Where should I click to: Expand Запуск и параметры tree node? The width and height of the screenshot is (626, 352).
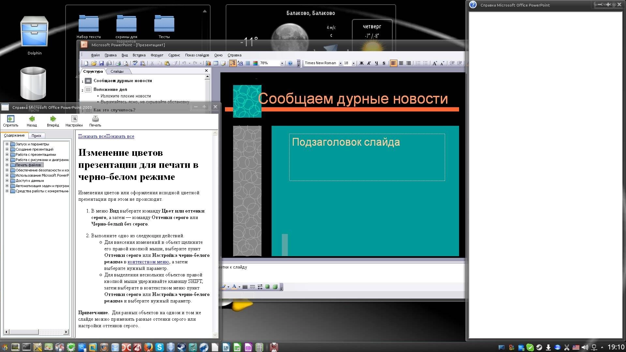coord(7,144)
